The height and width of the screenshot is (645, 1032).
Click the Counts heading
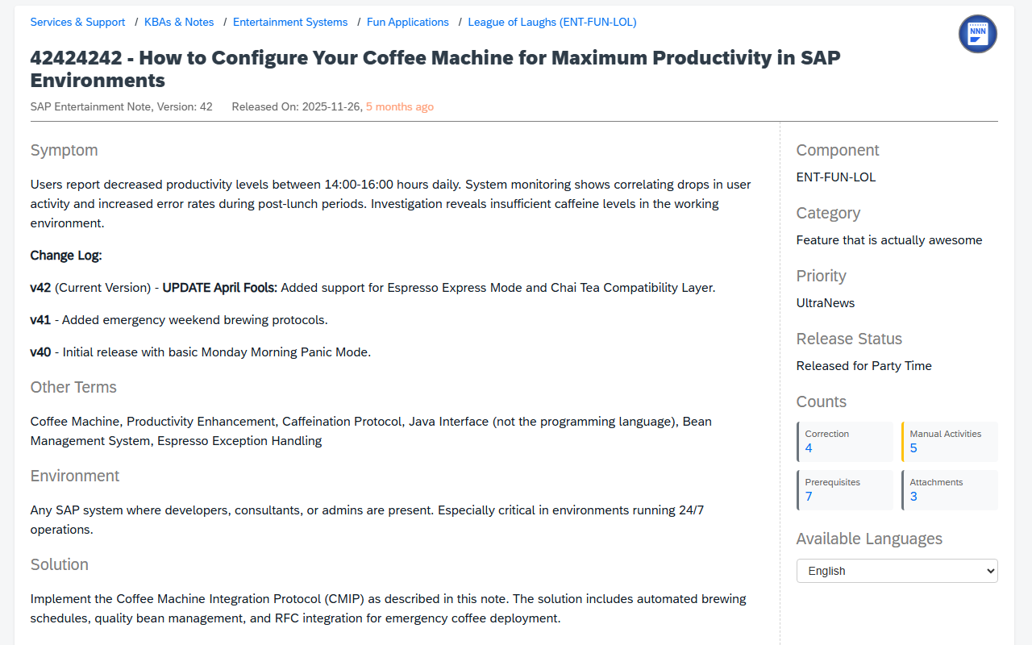tap(822, 402)
